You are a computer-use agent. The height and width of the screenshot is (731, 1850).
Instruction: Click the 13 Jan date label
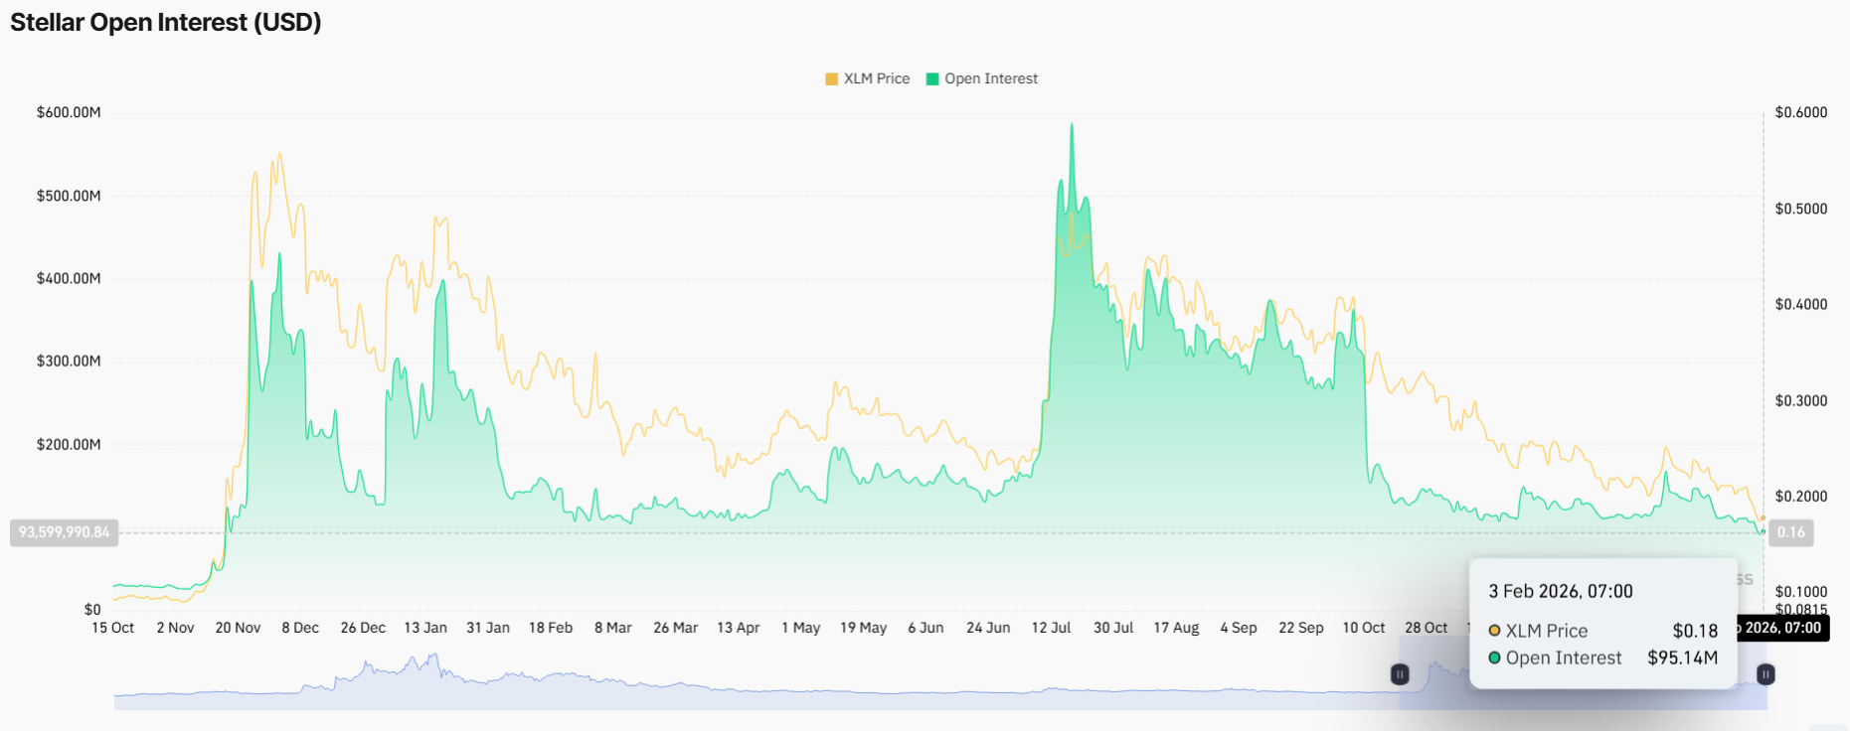(425, 628)
